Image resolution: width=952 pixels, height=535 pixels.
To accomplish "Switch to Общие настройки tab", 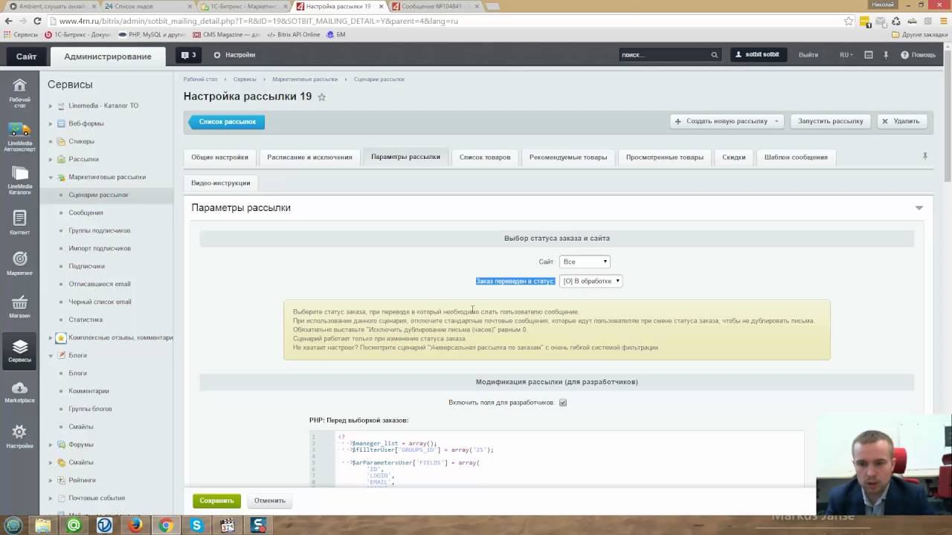I will point(219,157).
